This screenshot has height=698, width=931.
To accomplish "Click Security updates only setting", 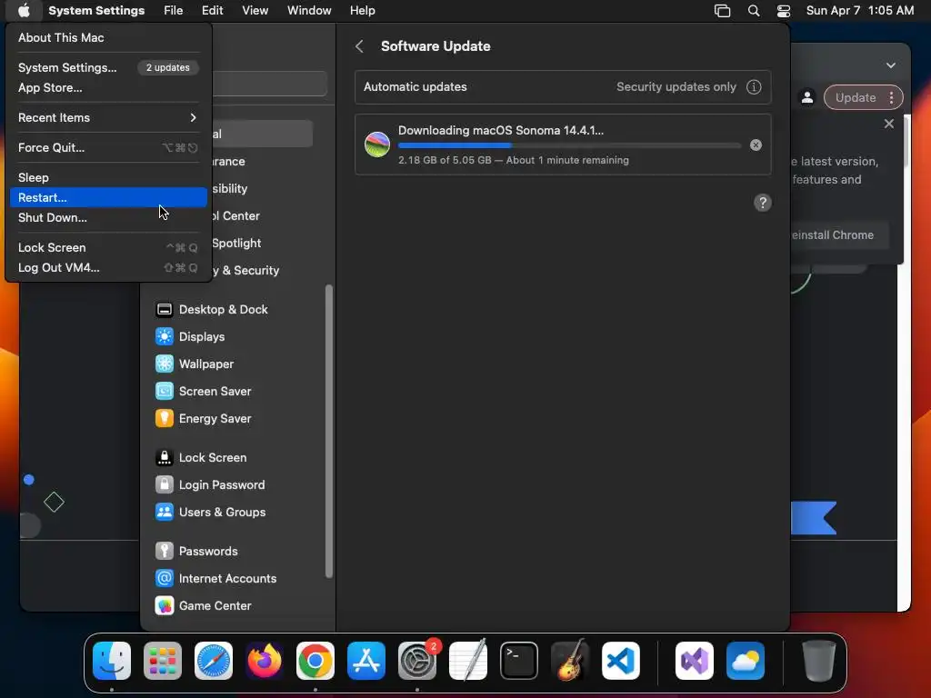I will pyautogui.click(x=676, y=87).
